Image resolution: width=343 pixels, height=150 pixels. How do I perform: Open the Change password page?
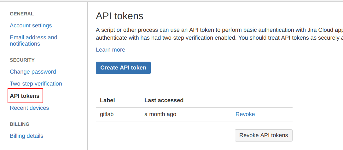point(33,72)
